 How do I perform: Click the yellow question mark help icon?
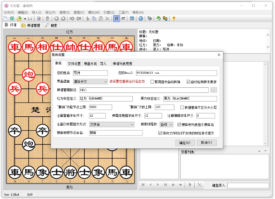click(x=174, y=18)
